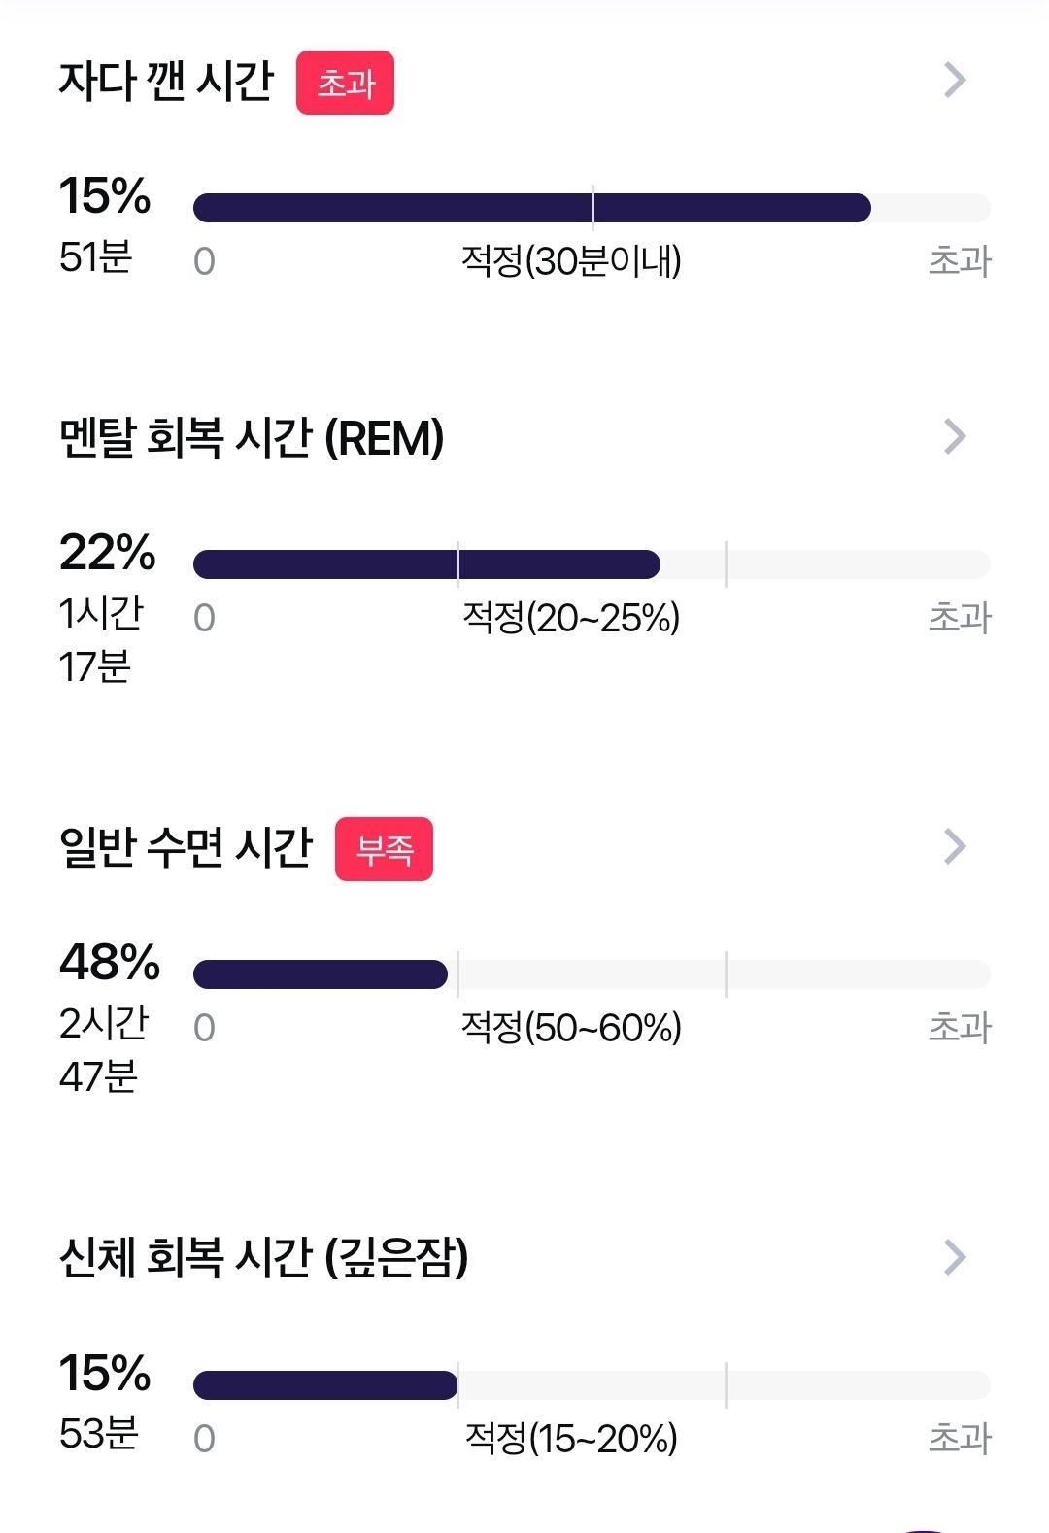Image resolution: width=1049 pixels, height=1533 pixels.
Task: Expand the 일반 수면 시간 chevron arrow
Action: pyautogui.click(x=955, y=847)
